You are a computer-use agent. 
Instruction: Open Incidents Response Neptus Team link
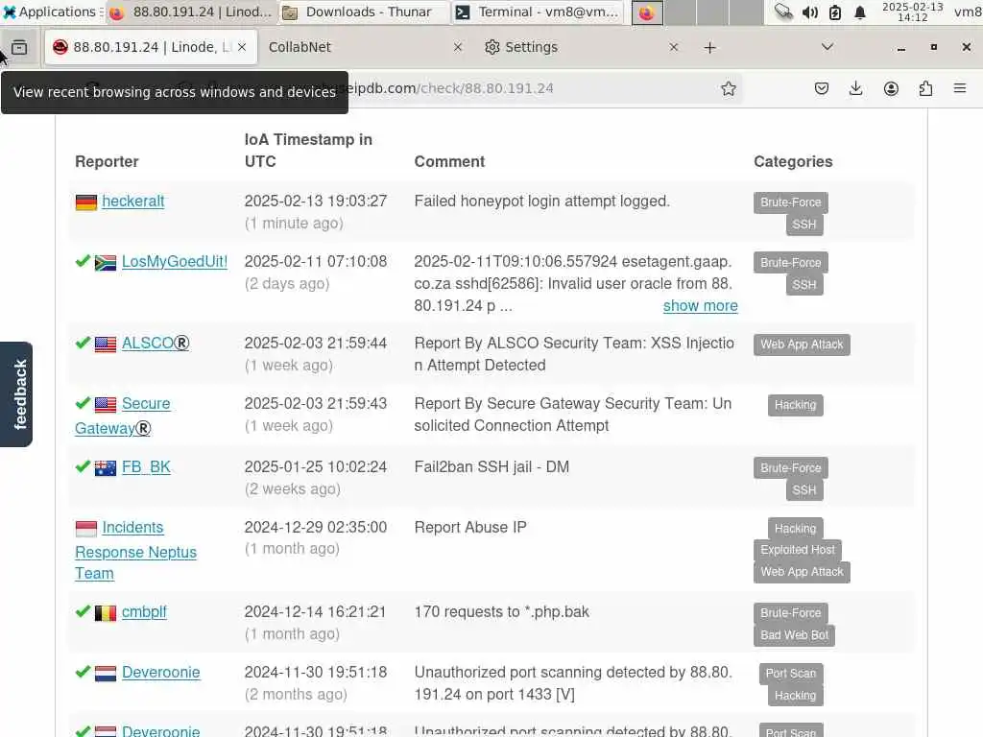pos(135,550)
